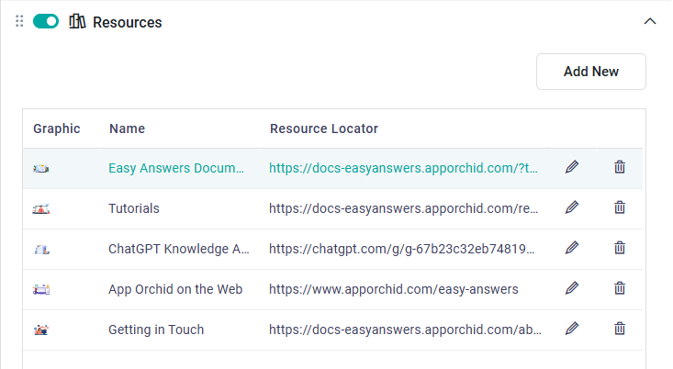Trash the Getting in Touch resource
673x369 pixels.
click(x=620, y=329)
